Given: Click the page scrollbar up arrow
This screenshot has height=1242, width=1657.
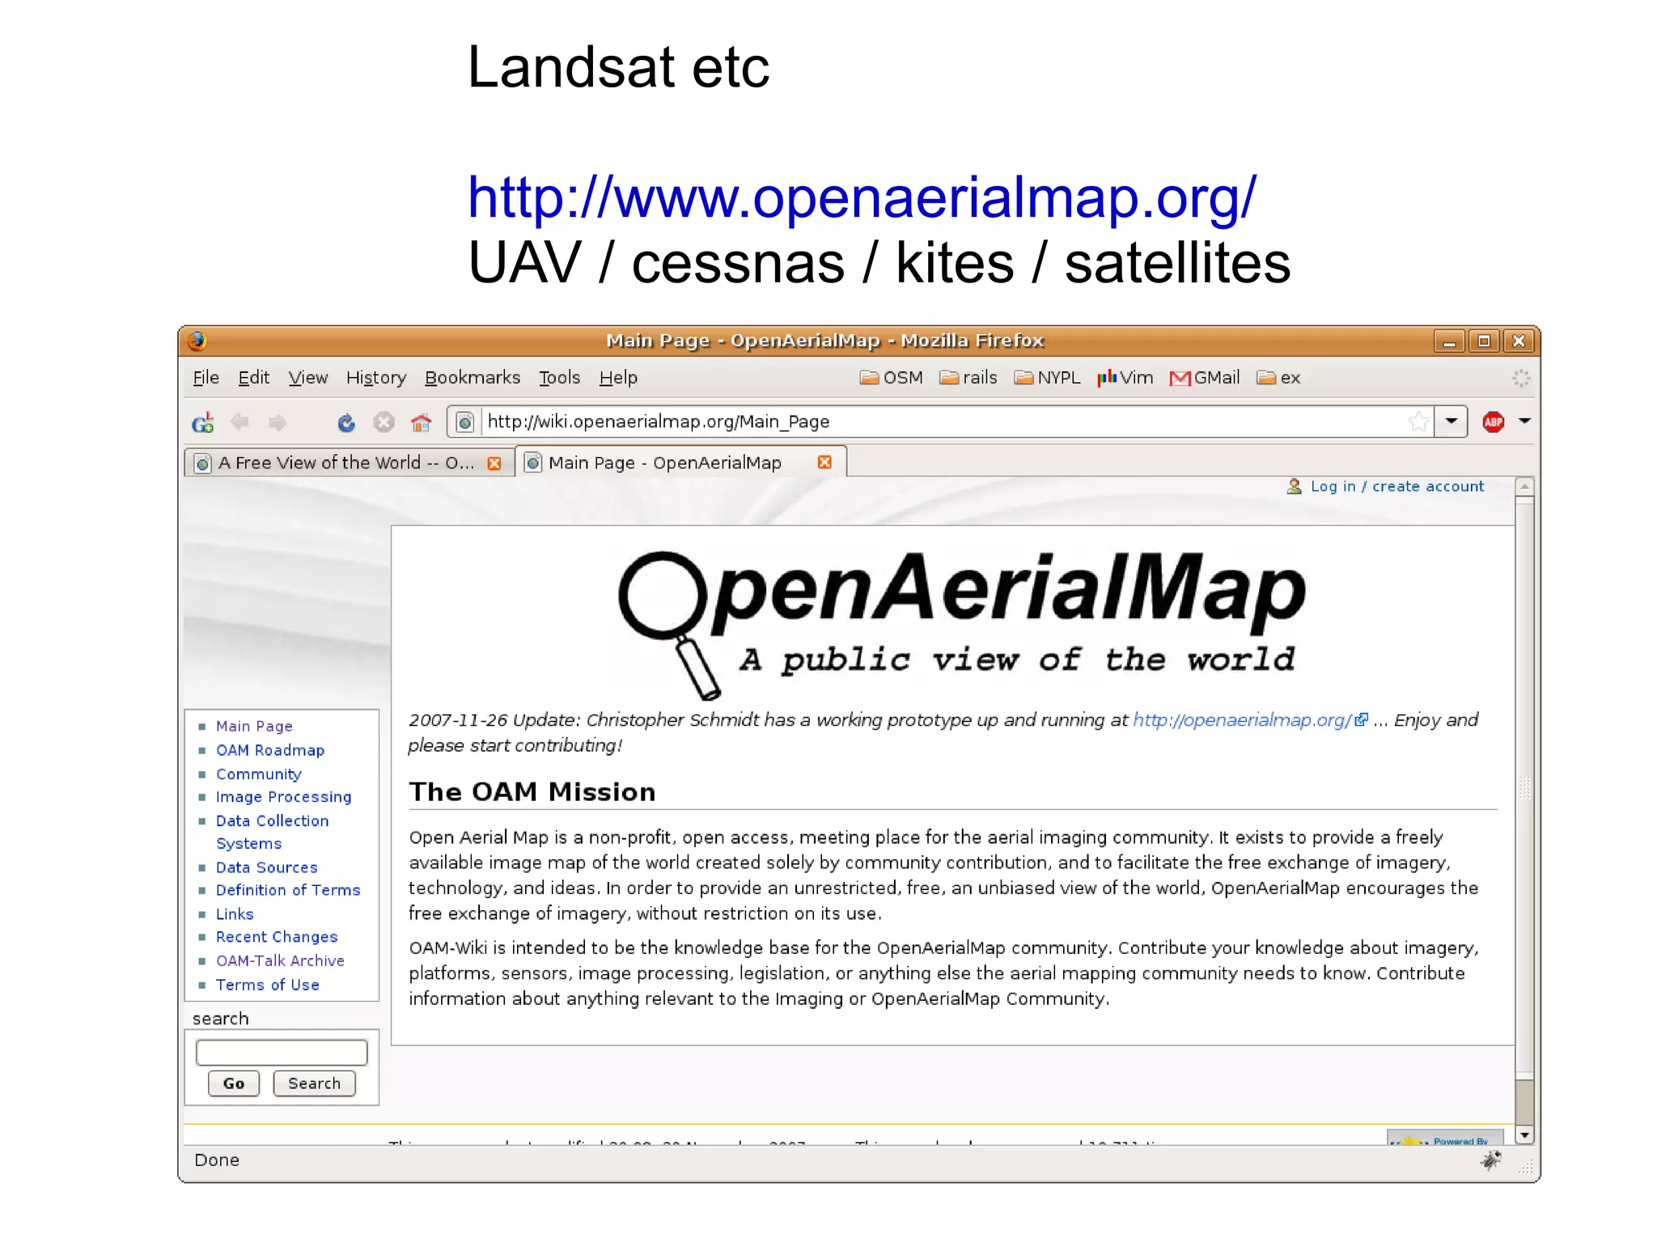Looking at the screenshot, I should 1524,486.
